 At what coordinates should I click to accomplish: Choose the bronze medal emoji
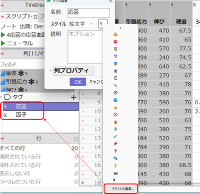[115, 63]
